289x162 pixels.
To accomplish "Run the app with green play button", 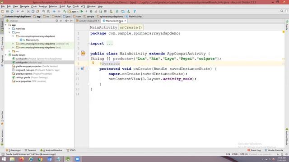I will coord(82,11).
